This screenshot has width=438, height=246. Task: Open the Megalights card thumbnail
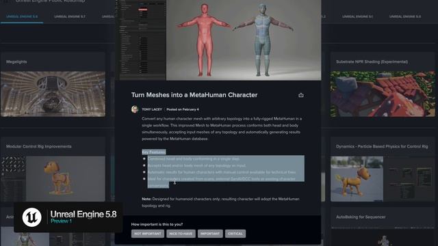coord(53,94)
